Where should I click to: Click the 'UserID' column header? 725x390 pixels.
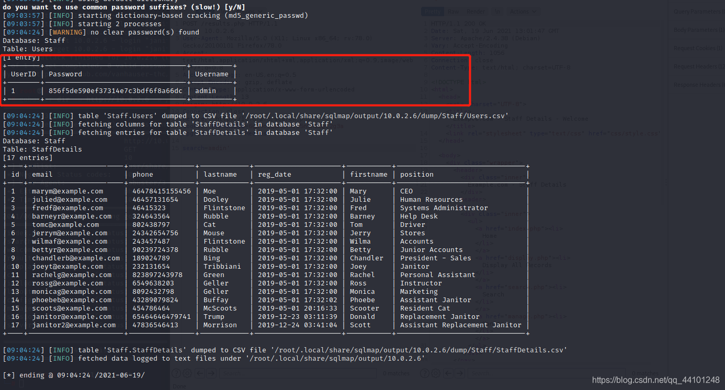24,74
